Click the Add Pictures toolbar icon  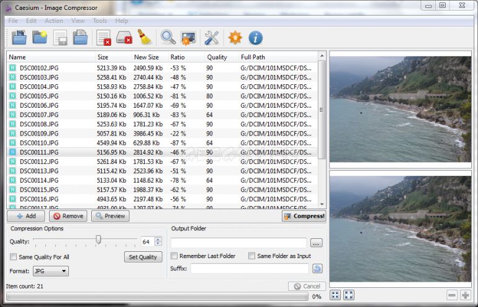coord(19,38)
